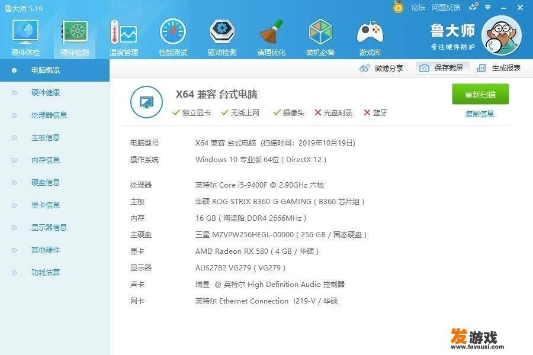The height and width of the screenshot is (355, 533).
Task: Click the 鲁大师 5.19 window title
Action: [x=24, y=8]
